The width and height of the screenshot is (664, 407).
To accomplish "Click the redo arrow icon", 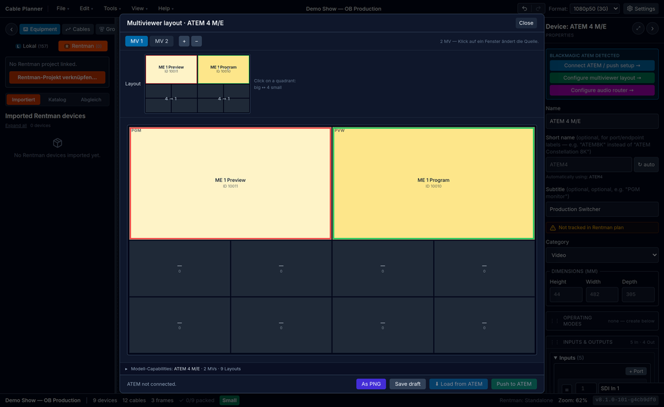I will point(539,9).
